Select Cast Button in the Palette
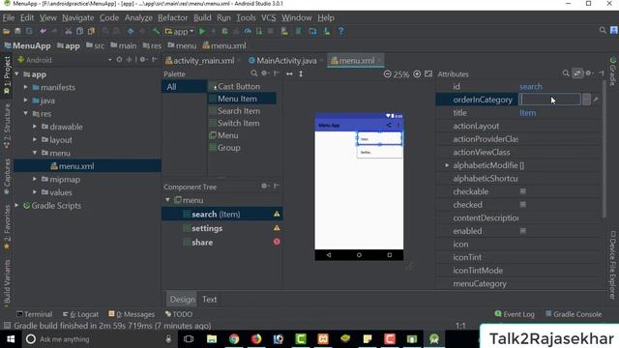 point(239,86)
